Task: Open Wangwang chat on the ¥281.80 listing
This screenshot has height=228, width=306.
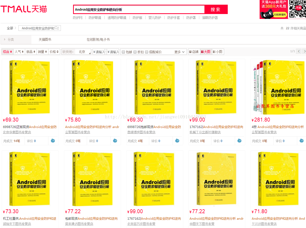Action: [x=302, y=140]
